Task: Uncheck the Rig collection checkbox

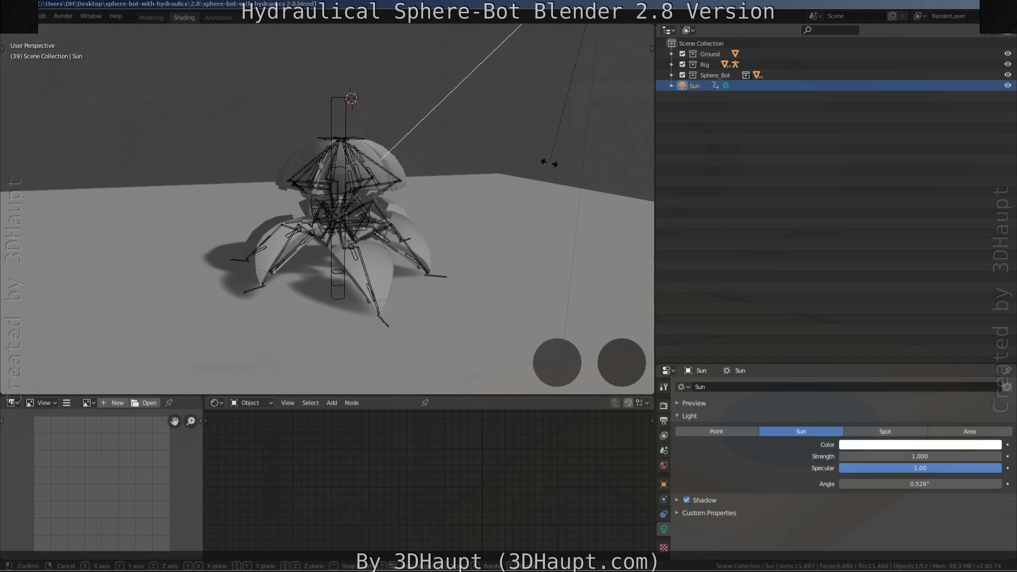Action: 682,64
